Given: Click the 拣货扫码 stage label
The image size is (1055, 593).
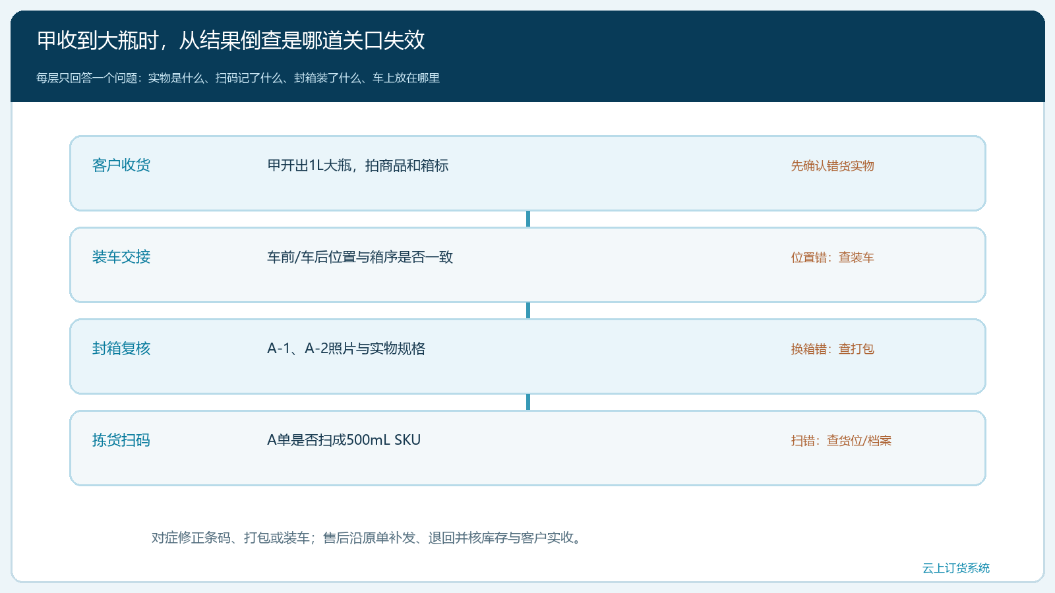Looking at the screenshot, I should pyautogui.click(x=121, y=440).
